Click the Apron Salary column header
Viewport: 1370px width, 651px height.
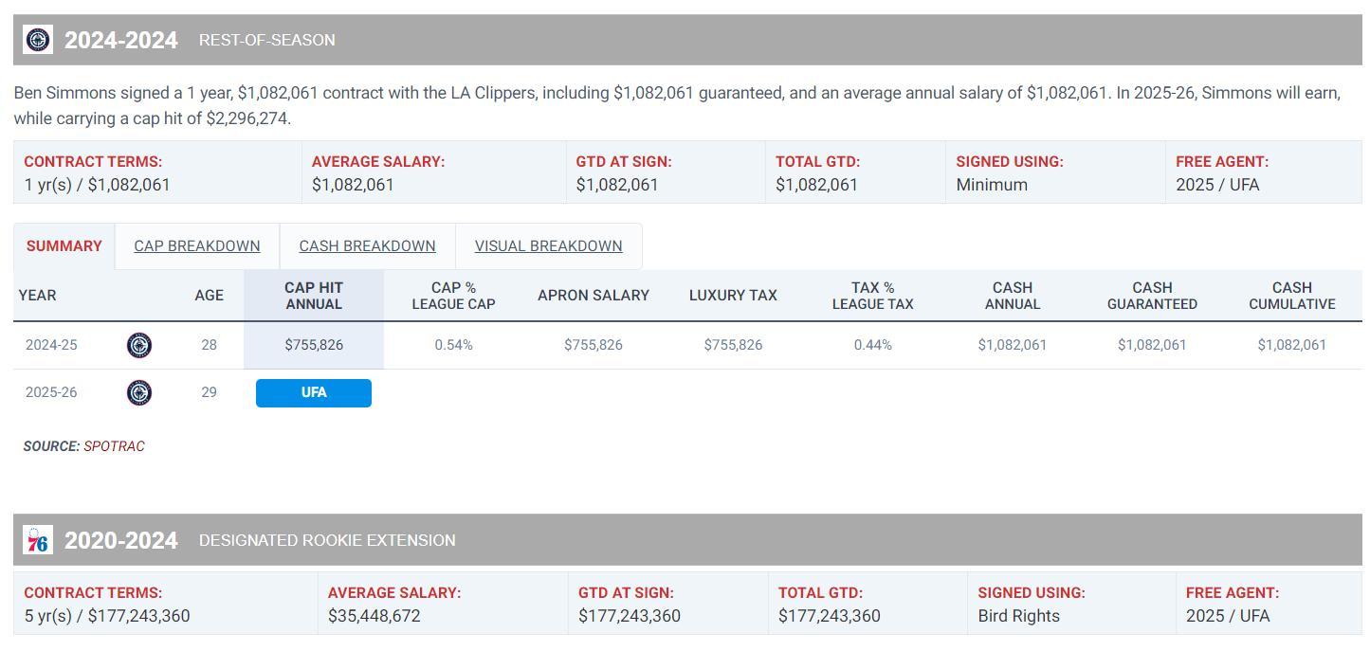pos(594,296)
